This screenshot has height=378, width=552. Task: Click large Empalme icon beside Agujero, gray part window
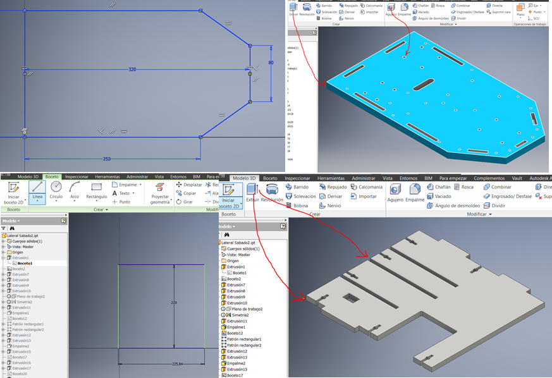(x=415, y=193)
